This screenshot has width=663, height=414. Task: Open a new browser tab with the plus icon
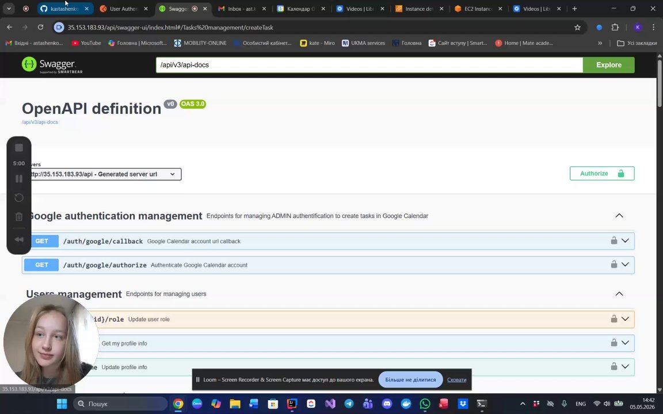574,9
